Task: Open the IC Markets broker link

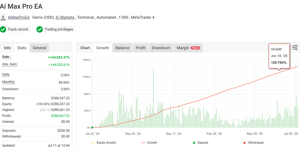Action: [x=65, y=17]
